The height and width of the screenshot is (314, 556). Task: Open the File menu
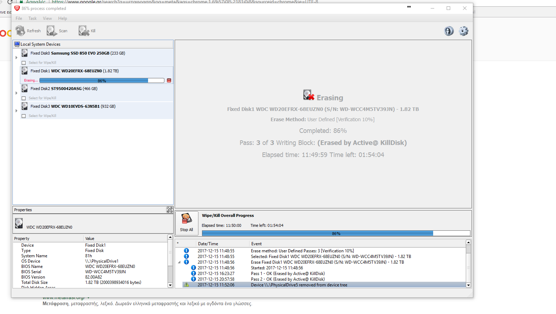point(19,18)
